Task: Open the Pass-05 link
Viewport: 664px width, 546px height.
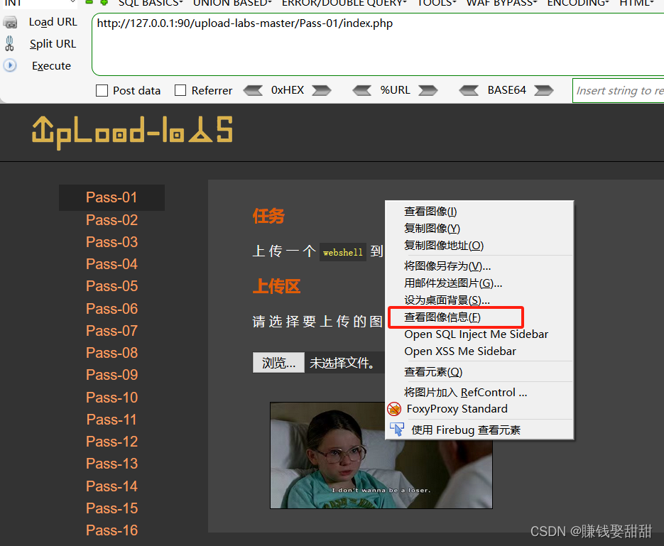Action: tap(111, 285)
